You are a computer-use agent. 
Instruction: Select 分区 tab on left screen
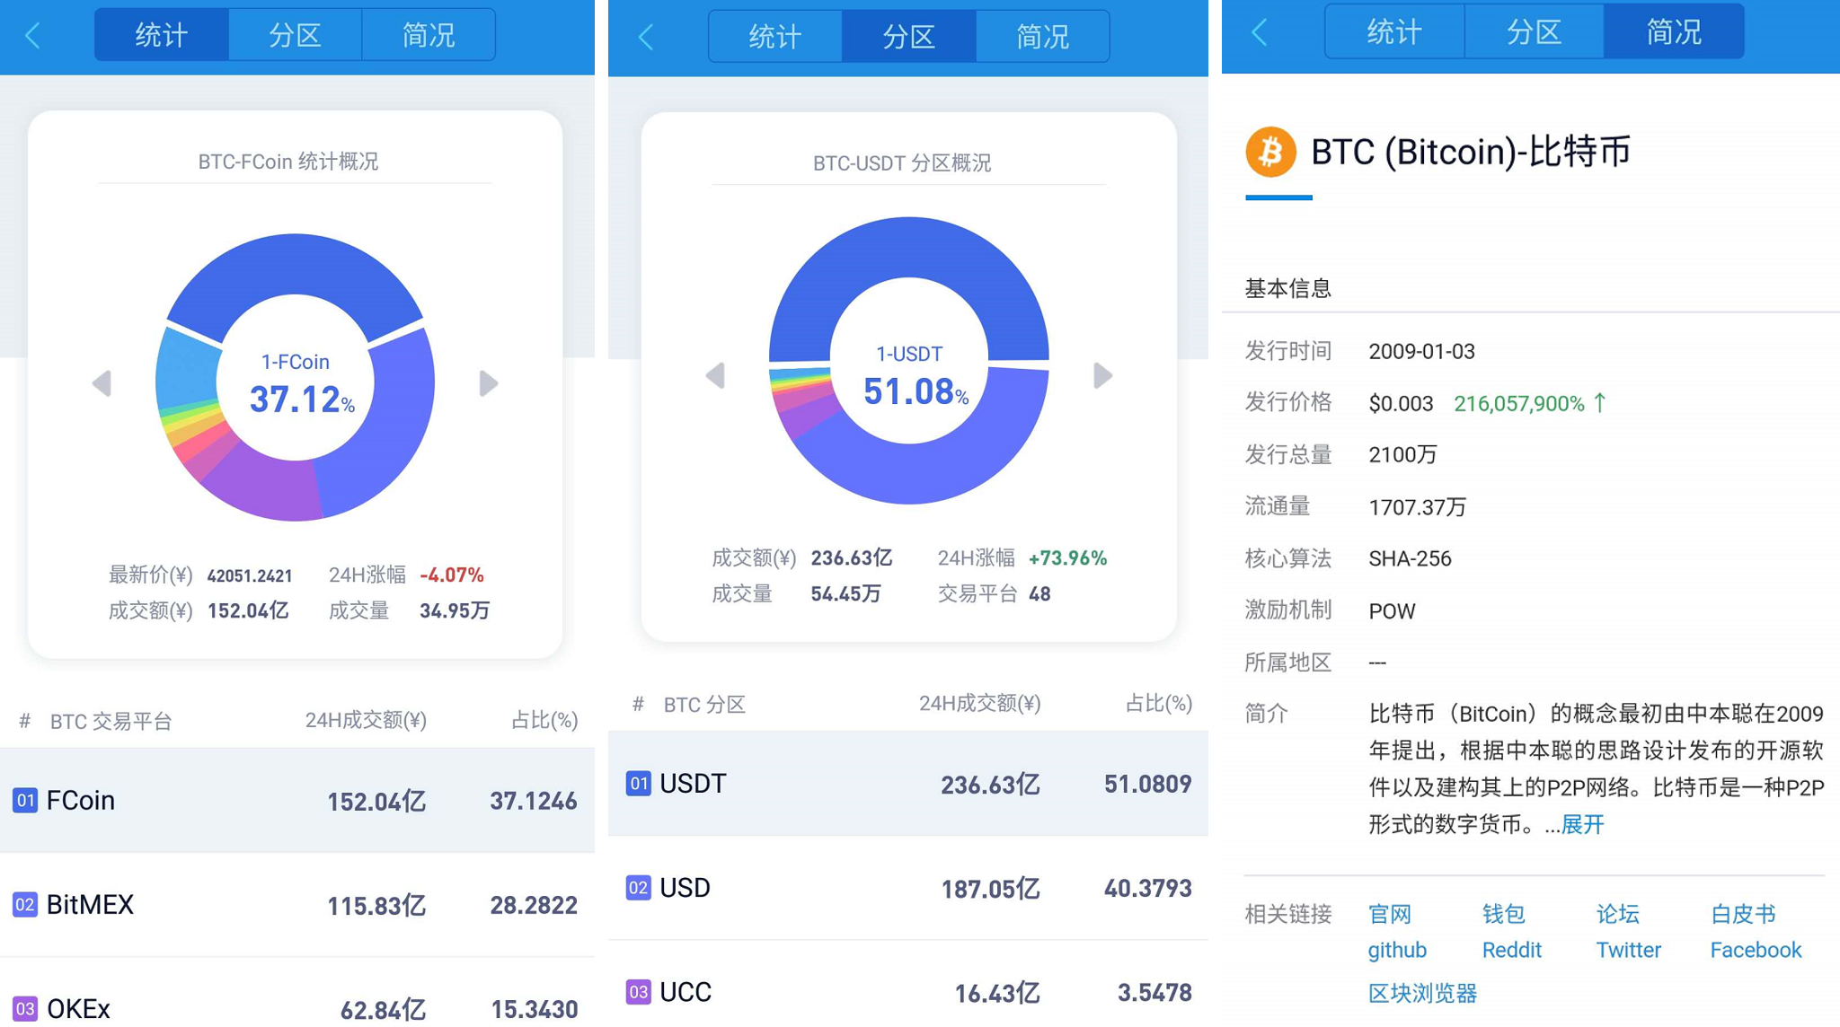(295, 35)
